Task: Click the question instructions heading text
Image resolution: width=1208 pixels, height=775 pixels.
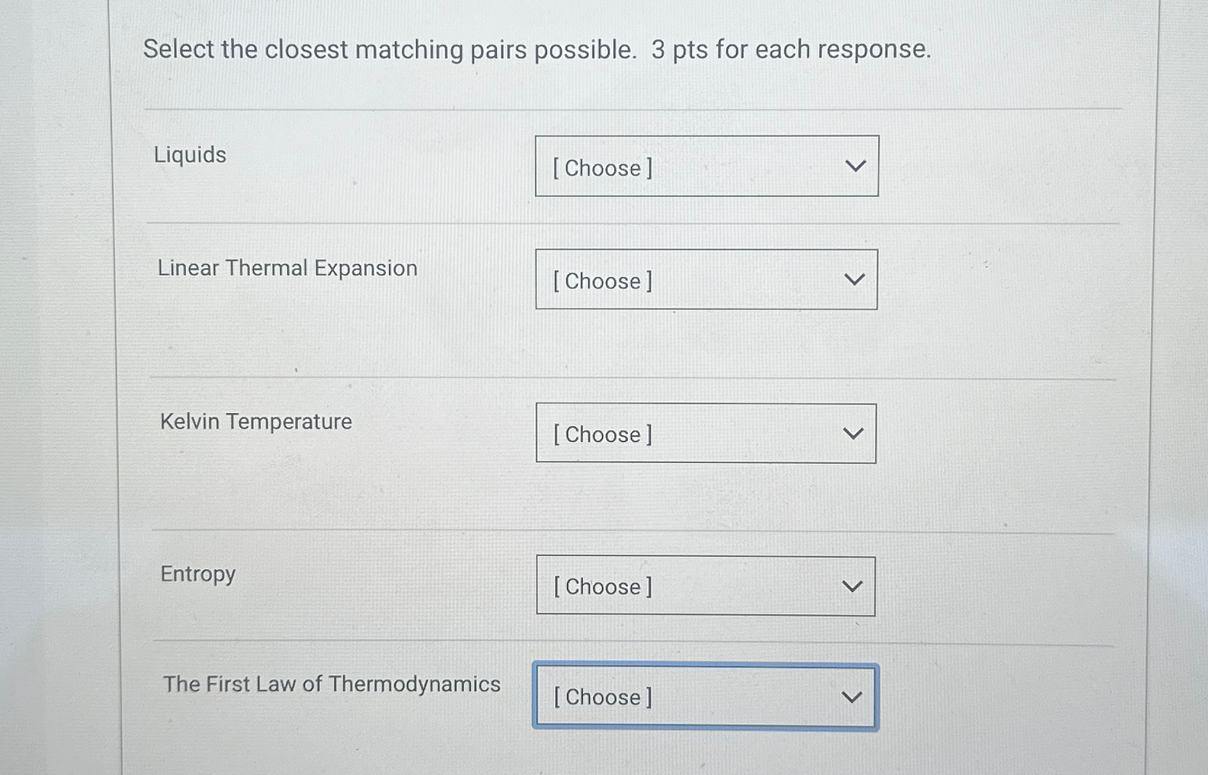Action: pos(536,49)
